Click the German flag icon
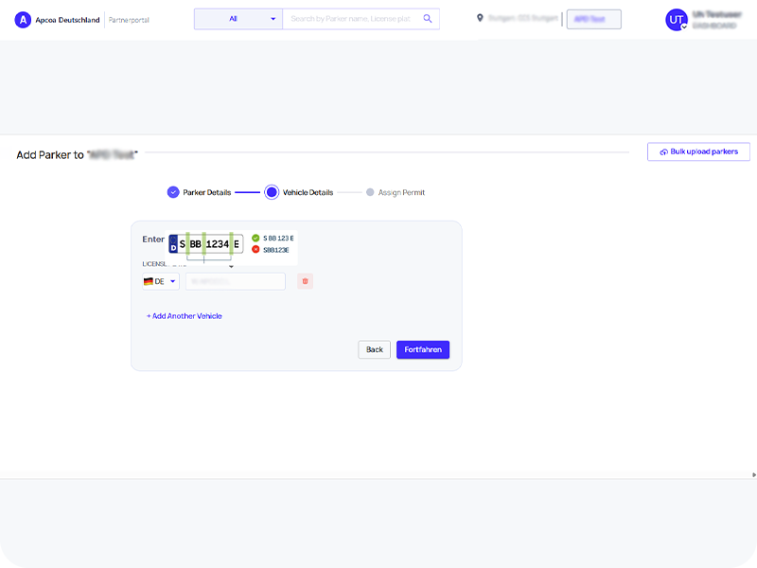This screenshot has width=757, height=568. [149, 281]
